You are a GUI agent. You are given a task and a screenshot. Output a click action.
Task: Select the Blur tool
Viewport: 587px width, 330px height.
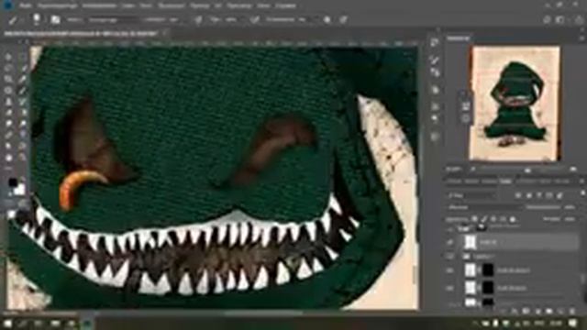pos(8,124)
